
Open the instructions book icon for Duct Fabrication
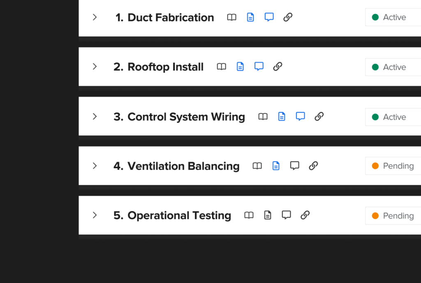tap(231, 17)
